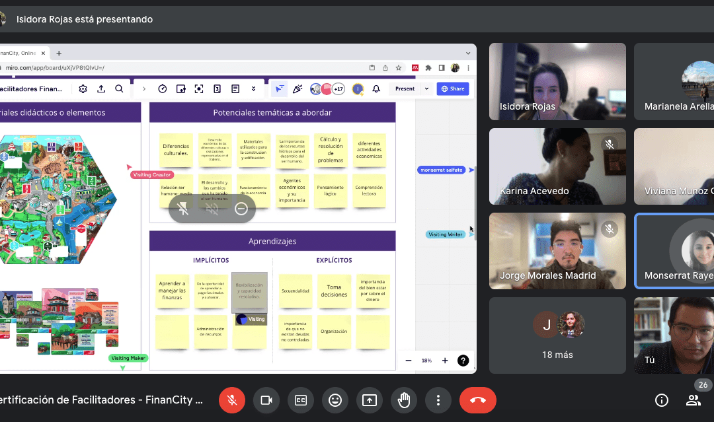Image resolution: width=714 pixels, height=422 pixels.
Task: Click the 'Pensamiento lógico' sticky note
Action: coord(330,191)
